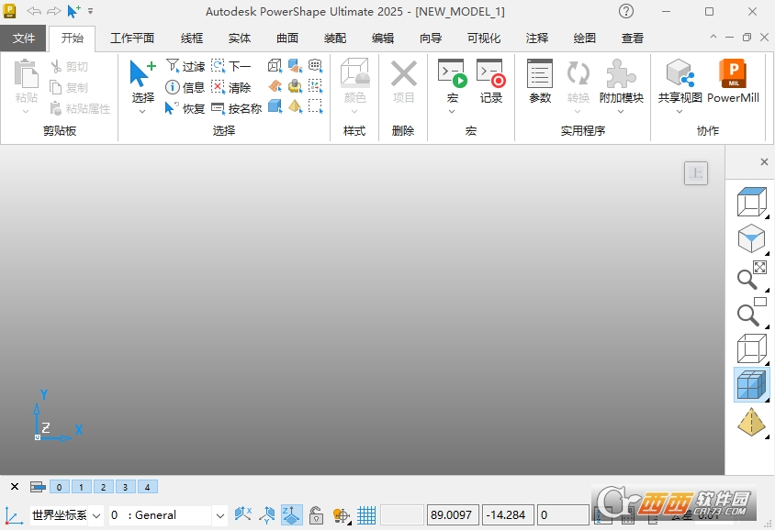The width and height of the screenshot is (775, 530).
Task: Click zoom to box magnifier icon
Action: [x=751, y=312]
